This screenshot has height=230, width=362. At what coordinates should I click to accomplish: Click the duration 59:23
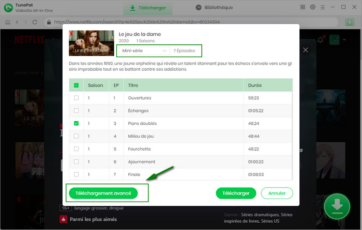point(253,98)
